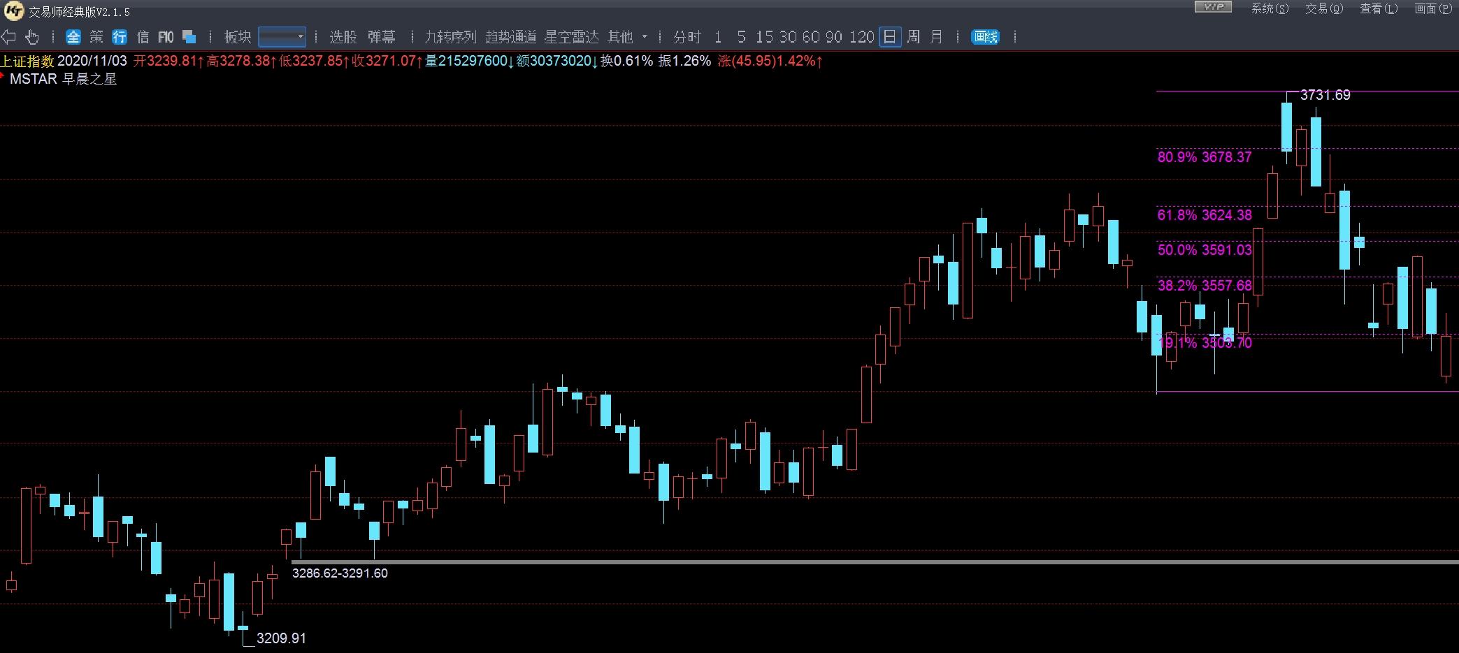Switch to the 60-minute period
1459x653 pixels.
pos(811,36)
